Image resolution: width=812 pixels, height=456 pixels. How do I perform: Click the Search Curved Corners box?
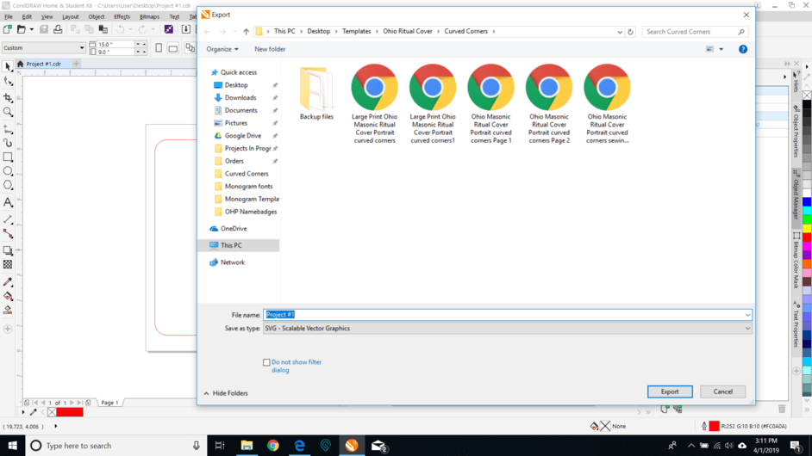coord(695,32)
